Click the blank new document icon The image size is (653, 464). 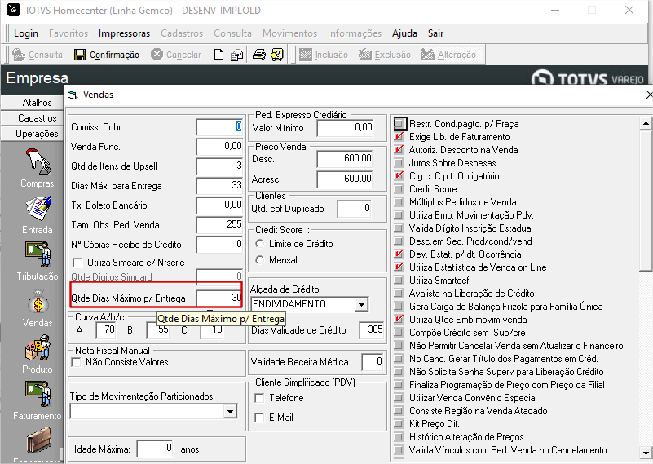click(x=218, y=55)
